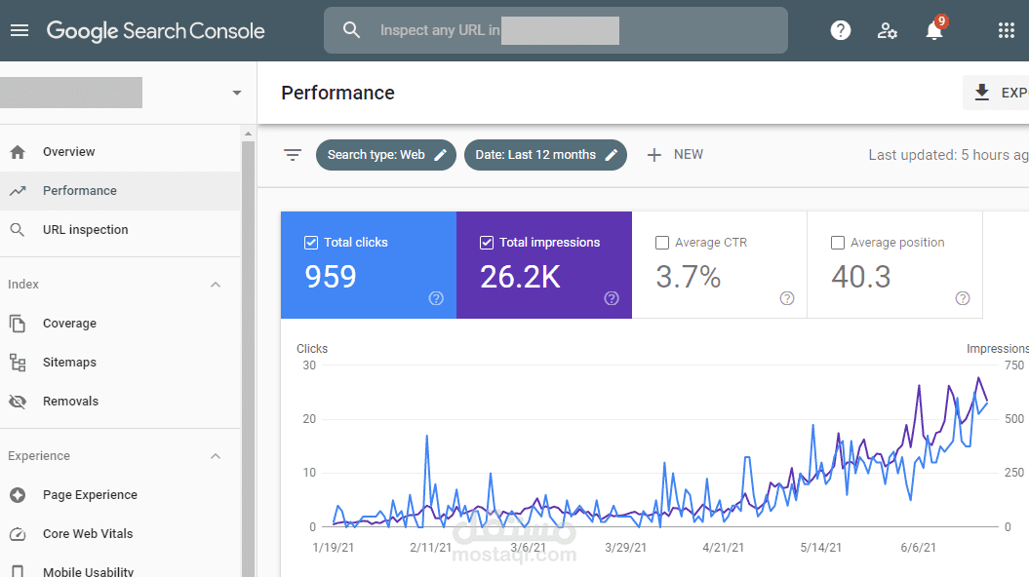Click the Total clicks value 959

click(330, 277)
